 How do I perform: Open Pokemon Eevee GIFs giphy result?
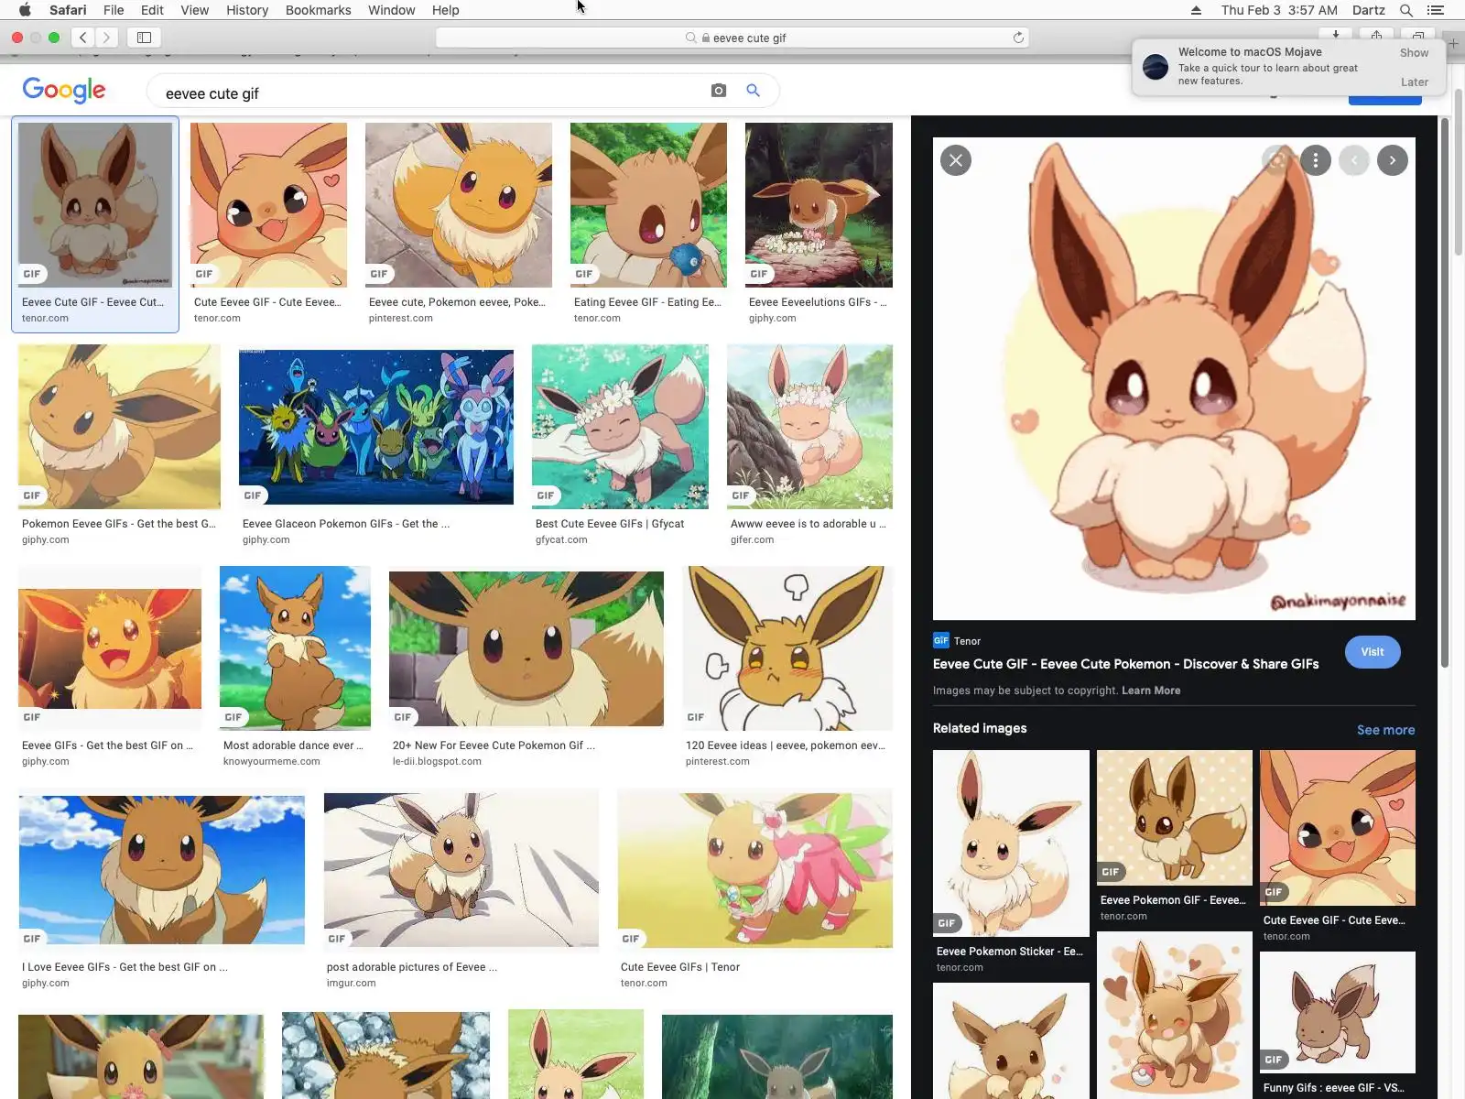(x=119, y=427)
